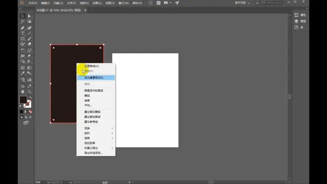Select the Column Graph tool
Image resolution: width=327 pixels, height=184 pixels.
point(29,79)
